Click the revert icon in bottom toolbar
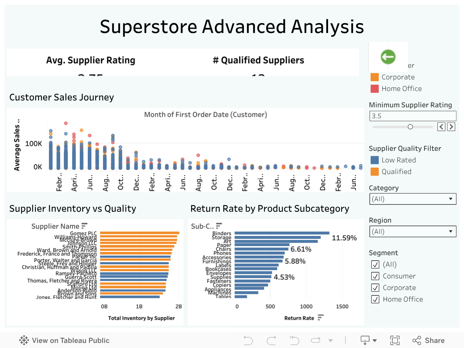The width and height of the screenshot is (464, 348). point(294,340)
